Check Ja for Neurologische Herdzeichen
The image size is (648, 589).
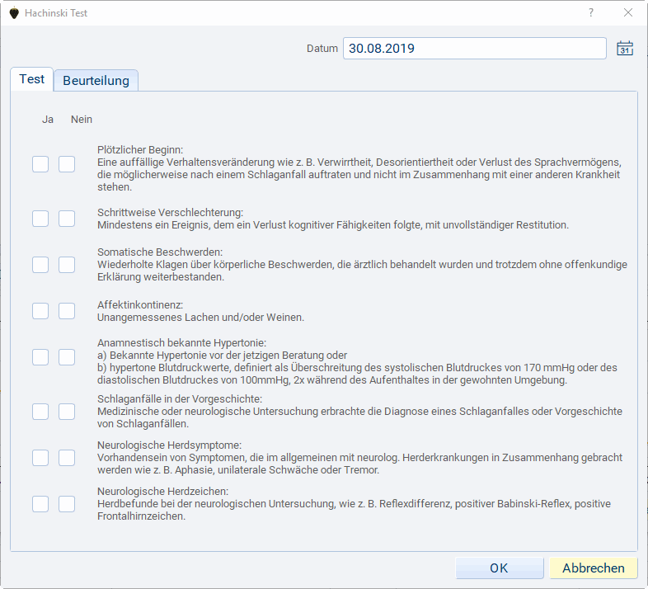pyautogui.click(x=40, y=504)
